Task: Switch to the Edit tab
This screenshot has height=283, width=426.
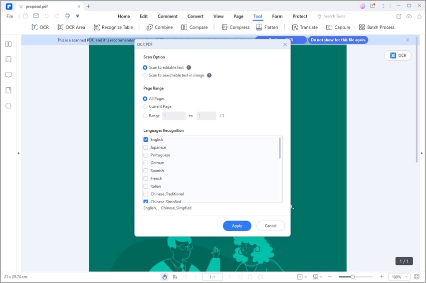Action: click(x=144, y=16)
